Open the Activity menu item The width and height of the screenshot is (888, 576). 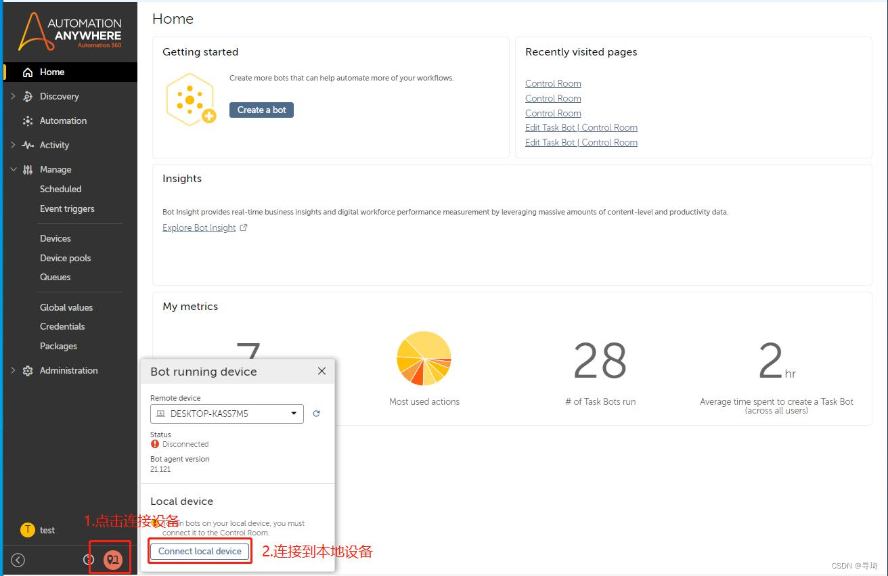pyautogui.click(x=54, y=146)
